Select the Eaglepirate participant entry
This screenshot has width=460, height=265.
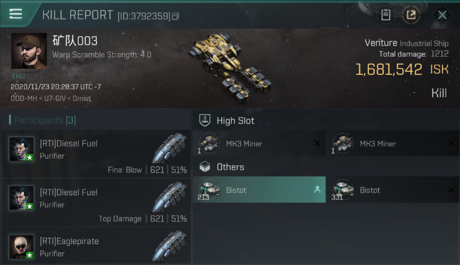pos(96,246)
